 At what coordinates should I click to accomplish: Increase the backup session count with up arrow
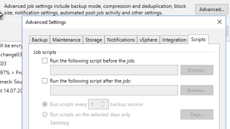(103, 102)
